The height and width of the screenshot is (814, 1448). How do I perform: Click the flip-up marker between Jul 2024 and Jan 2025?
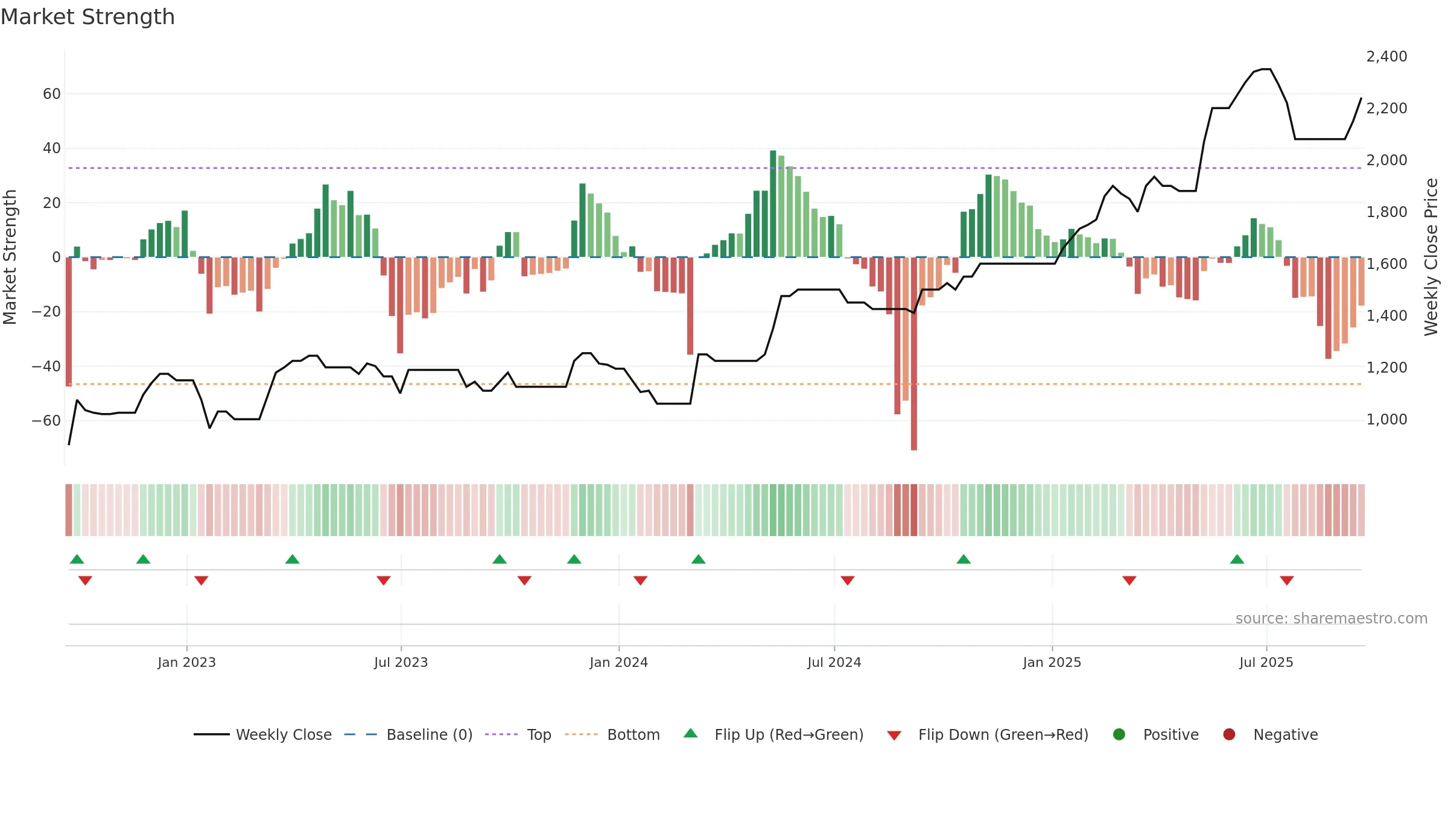point(964,559)
